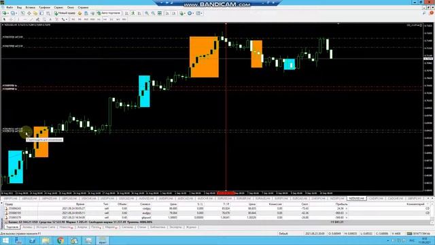Select the cursor arrow tool
This screenshot has height=245, width=435.
point(4,19)
